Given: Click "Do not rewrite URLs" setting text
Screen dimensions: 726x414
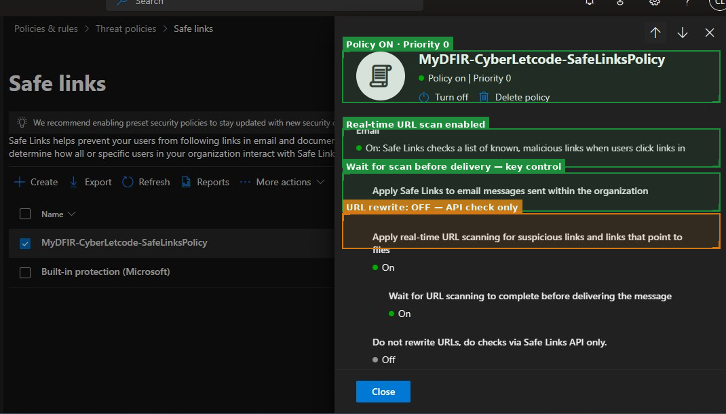Looking at the screenshot, I should coord(489,342).
